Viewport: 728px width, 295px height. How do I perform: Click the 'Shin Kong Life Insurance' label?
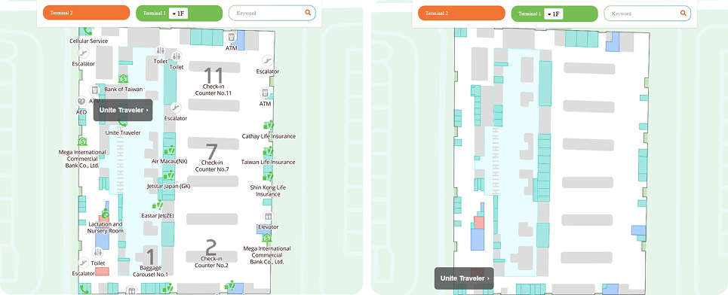[x=268, y=191]
